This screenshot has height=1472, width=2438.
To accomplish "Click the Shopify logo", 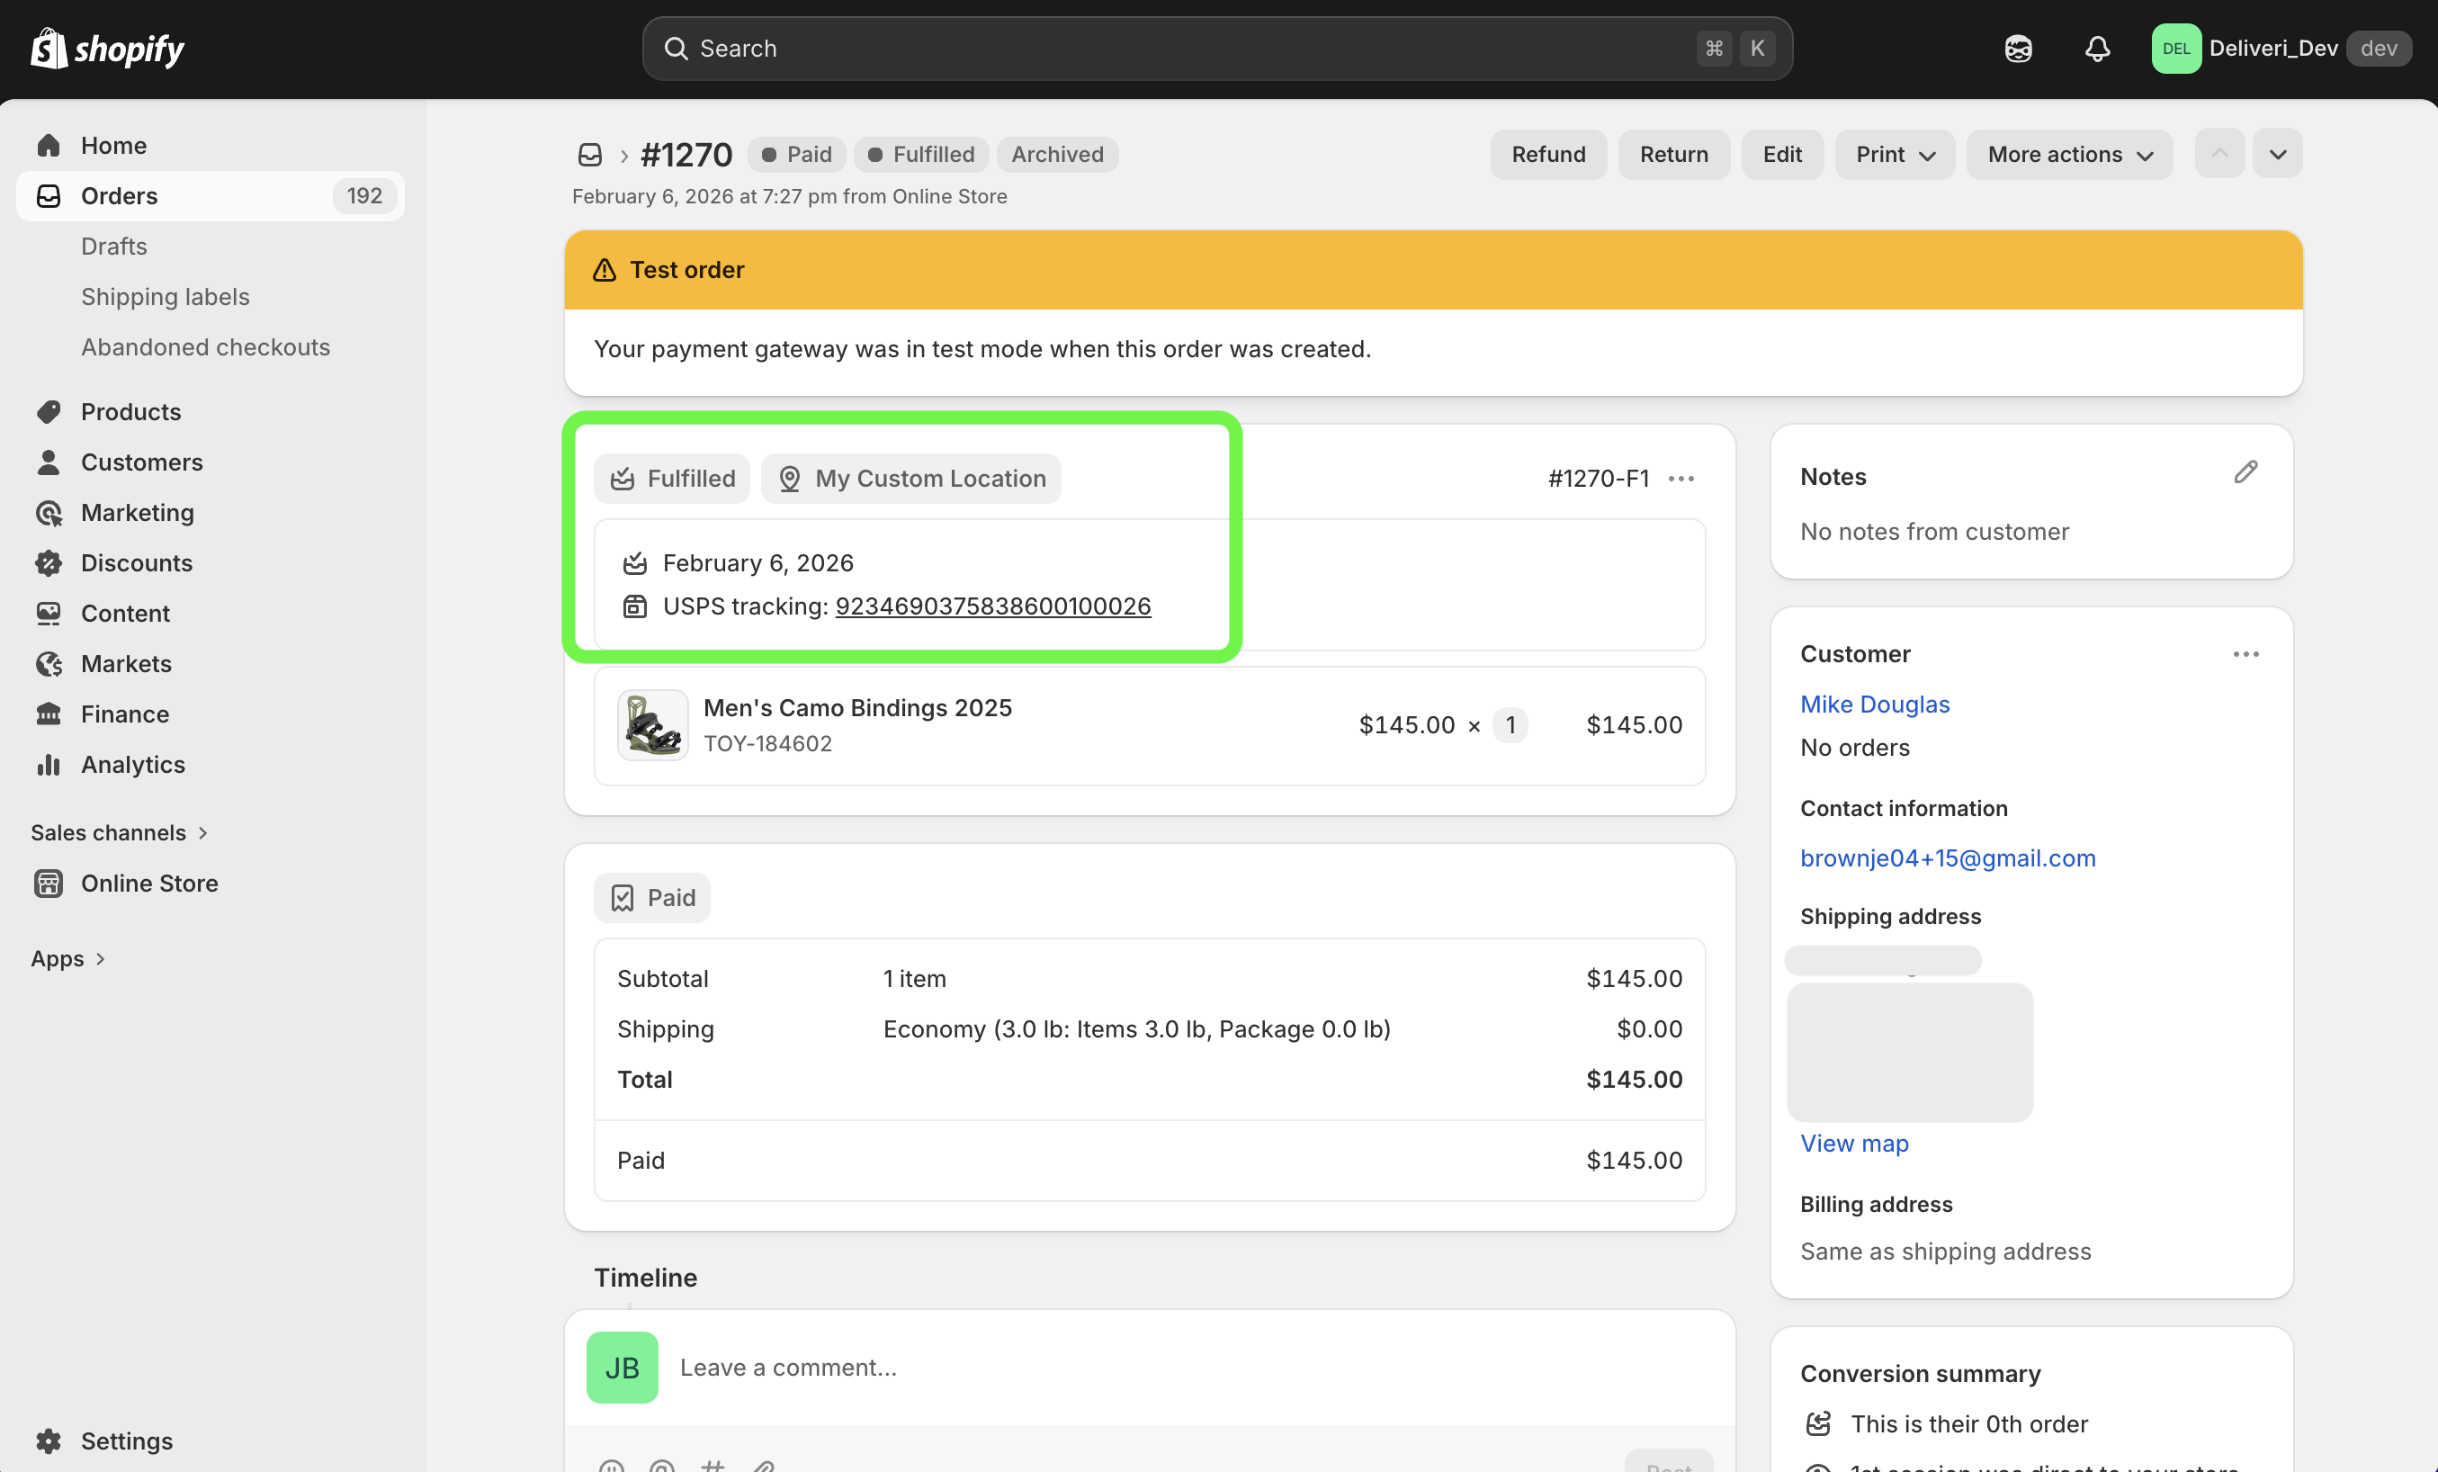I will (107, 49).
